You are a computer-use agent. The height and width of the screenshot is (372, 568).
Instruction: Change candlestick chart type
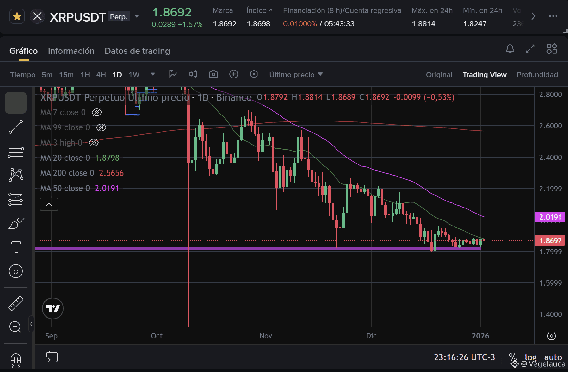(x=193, y=74)
